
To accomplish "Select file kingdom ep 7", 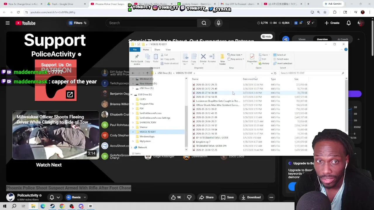I will click(203, 142).
